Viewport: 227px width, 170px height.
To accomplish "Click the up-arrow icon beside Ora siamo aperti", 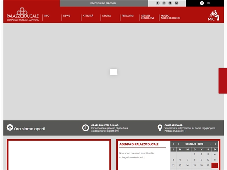I will pyautogui.click(x=10, y=128).
